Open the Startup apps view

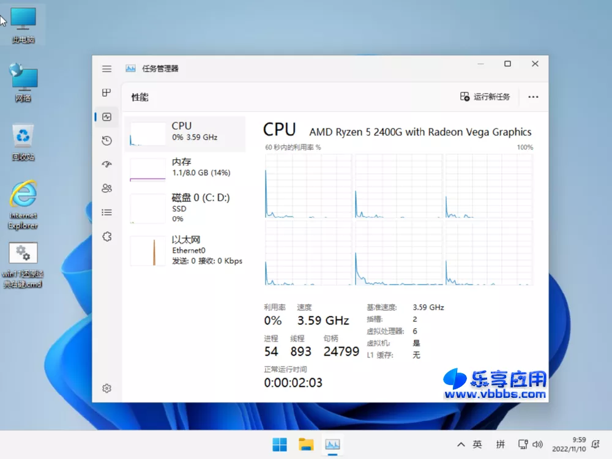coord(106,164)
